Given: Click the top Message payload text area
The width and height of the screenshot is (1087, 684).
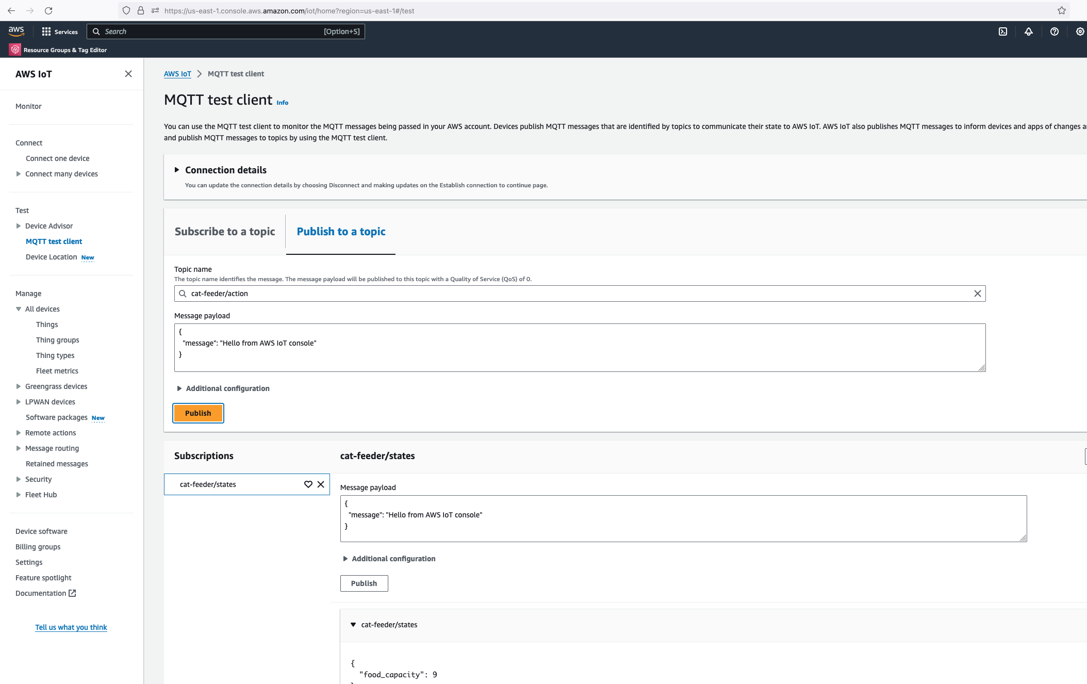Looking at the screenshot, I should (x=580, y=348).
